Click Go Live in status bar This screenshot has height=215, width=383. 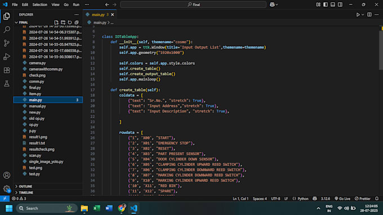(342, 199)
